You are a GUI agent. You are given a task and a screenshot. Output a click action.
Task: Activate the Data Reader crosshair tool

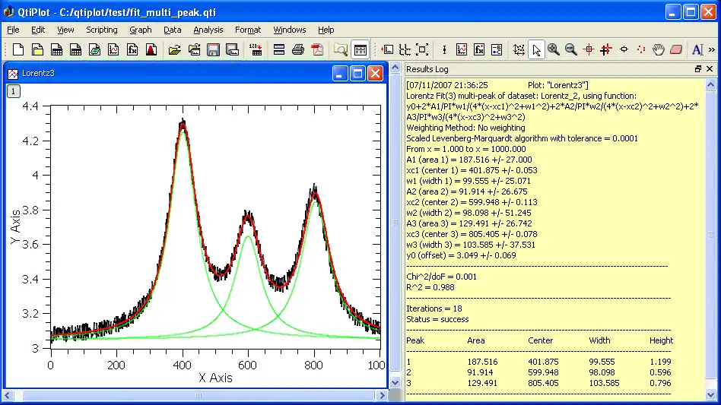coord(589,50)
